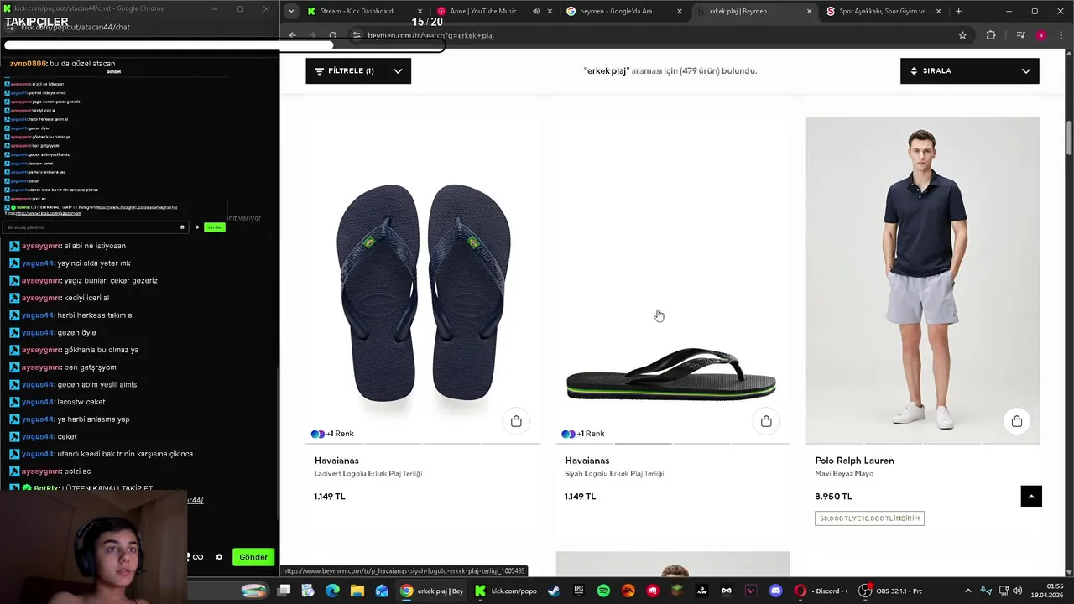Close the beymen Google search tab
This screenshot has height=604, width=1074.
(x=680, y=11)
